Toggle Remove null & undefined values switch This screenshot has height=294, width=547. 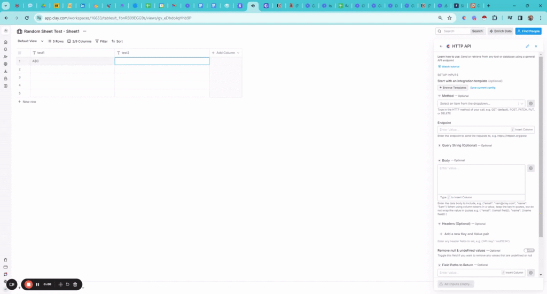click(x=529, y=250)
